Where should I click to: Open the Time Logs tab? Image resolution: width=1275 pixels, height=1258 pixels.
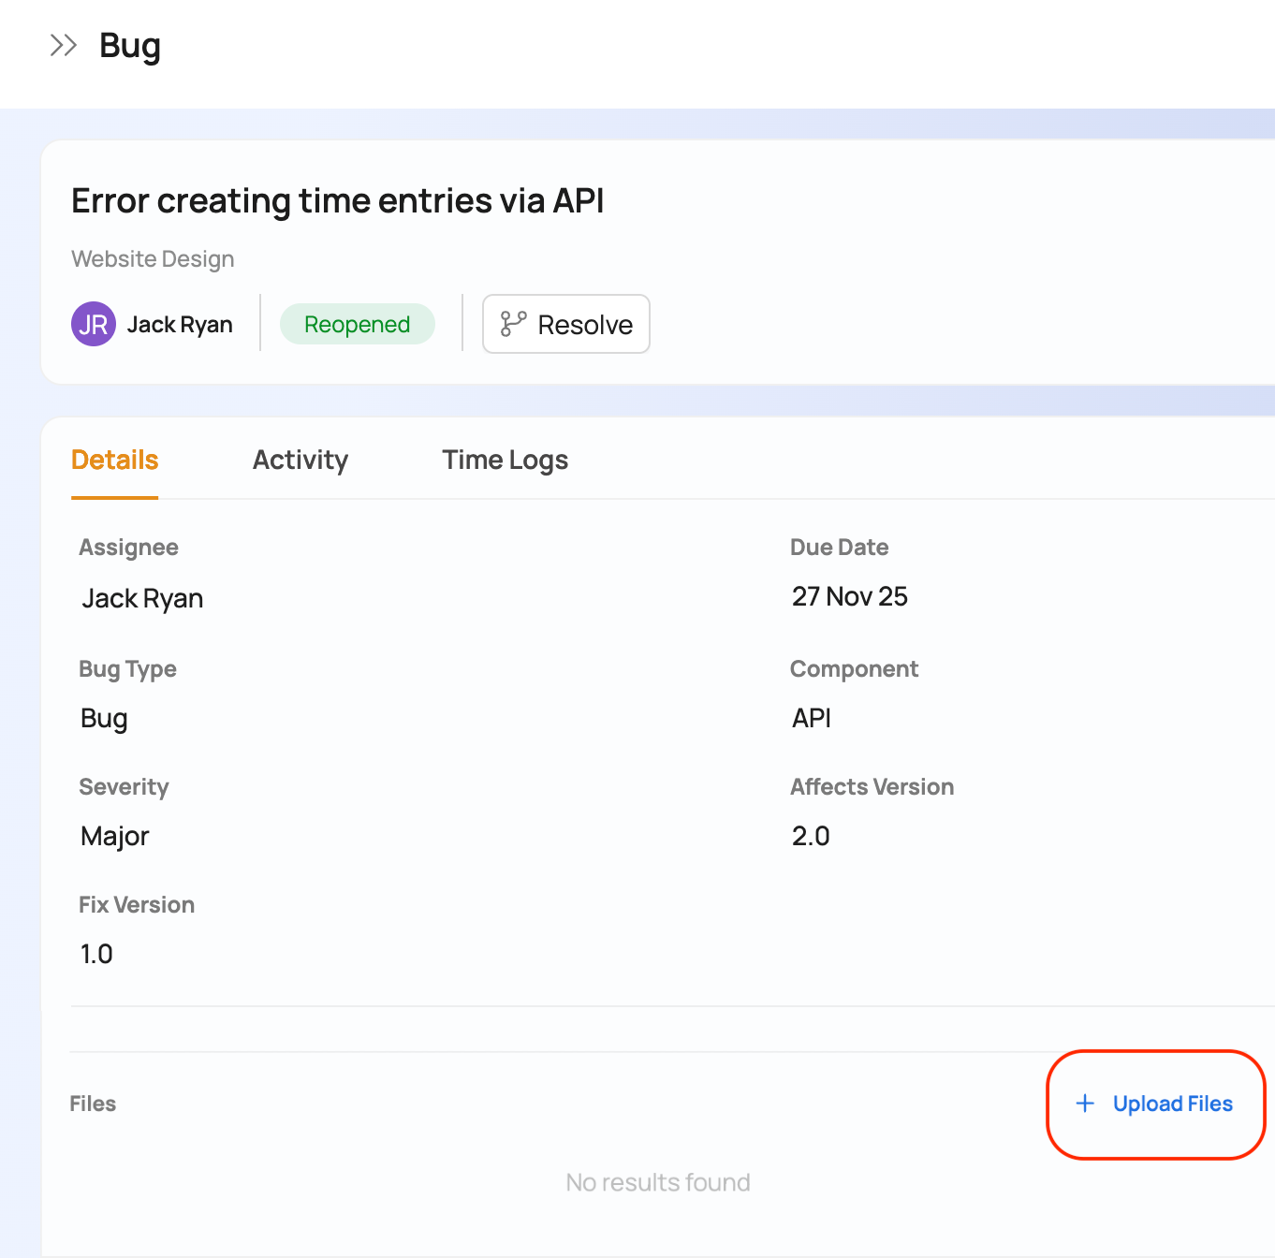(x=505, y=460)
